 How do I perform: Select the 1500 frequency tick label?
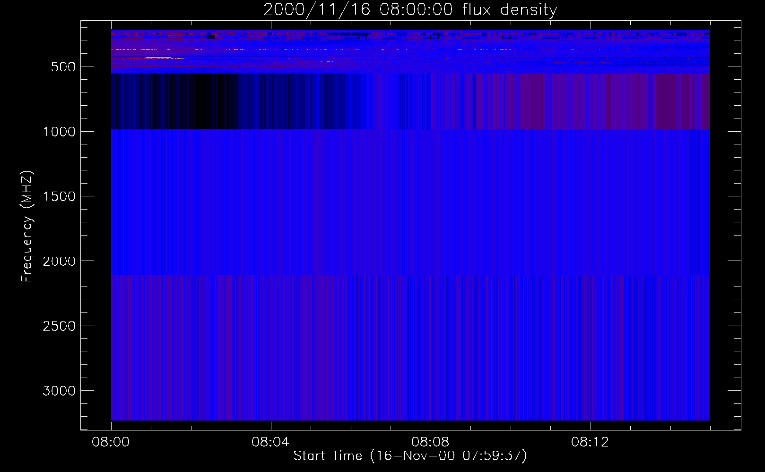pos(59,196)
